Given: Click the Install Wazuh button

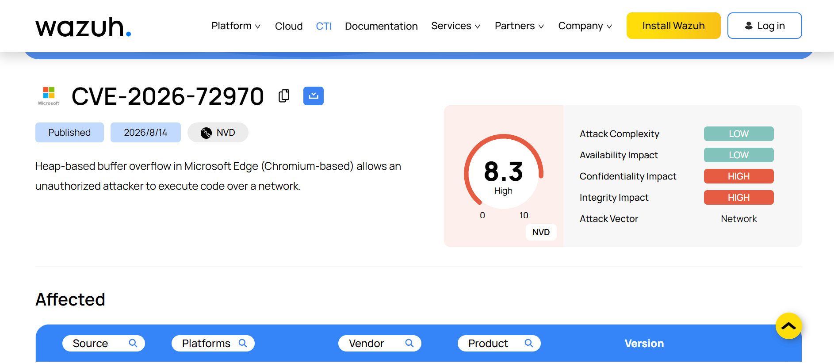Looking at the screenshot, I should point(673,26).
